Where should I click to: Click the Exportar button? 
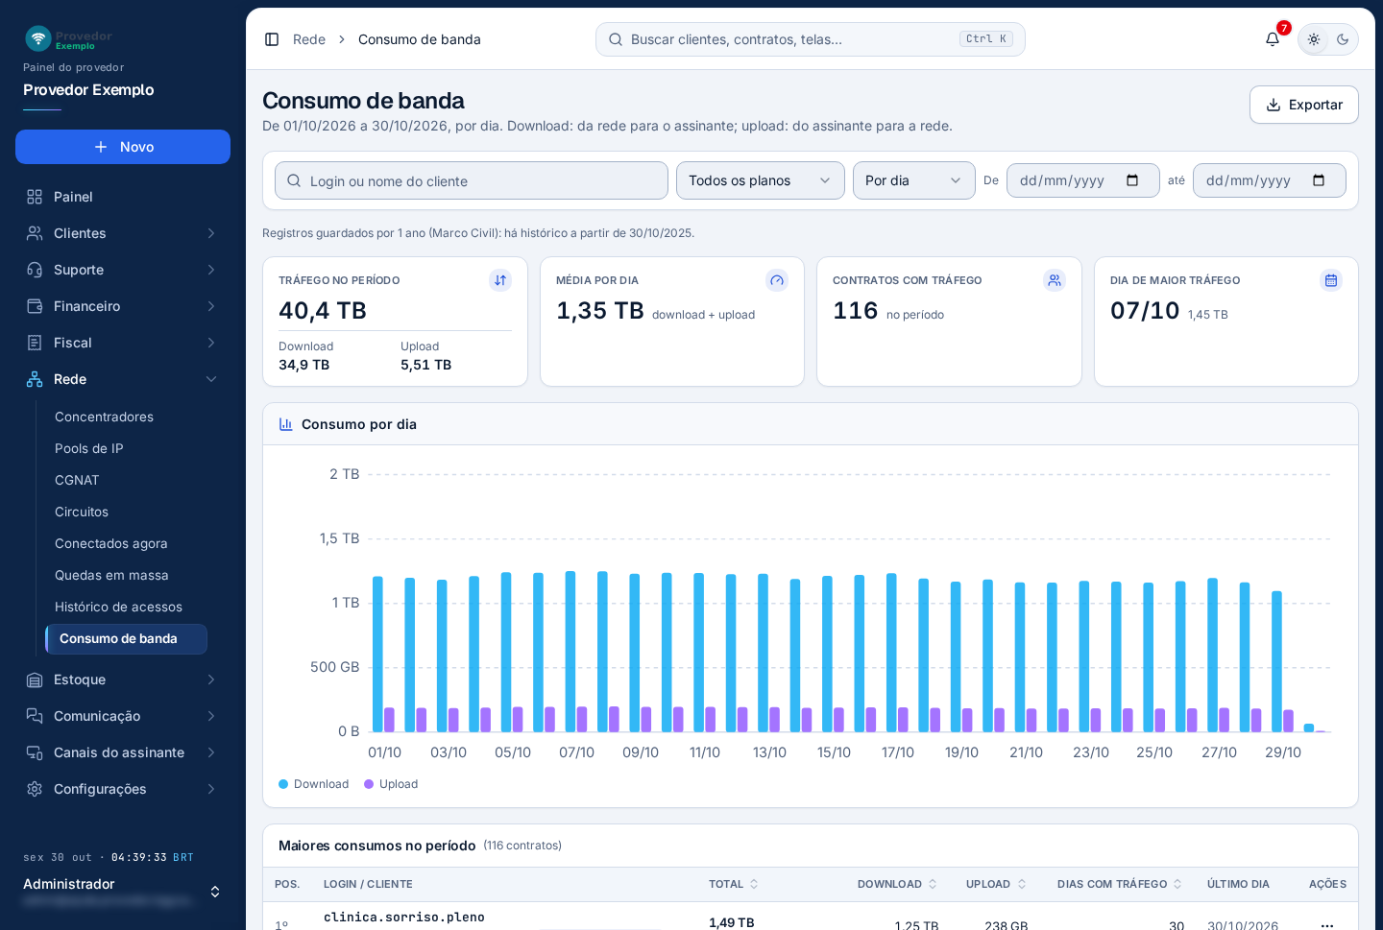pos(1304,105)
